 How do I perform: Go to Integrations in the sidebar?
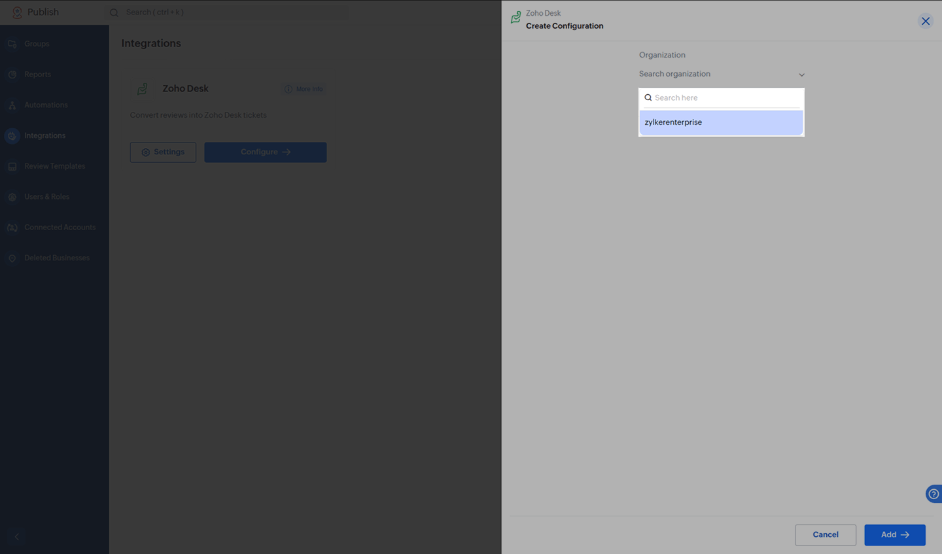click(x=44, y=135)
